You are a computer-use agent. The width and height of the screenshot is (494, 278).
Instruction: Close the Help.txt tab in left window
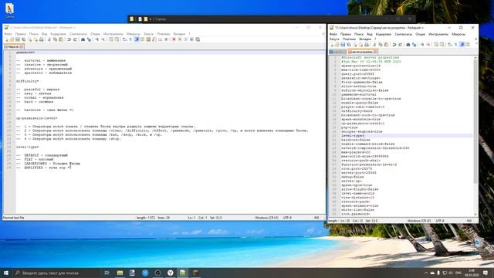click(22, 46)
